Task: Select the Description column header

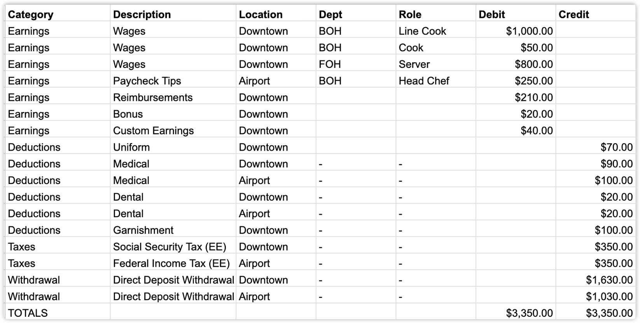Action: coord(142,14)
